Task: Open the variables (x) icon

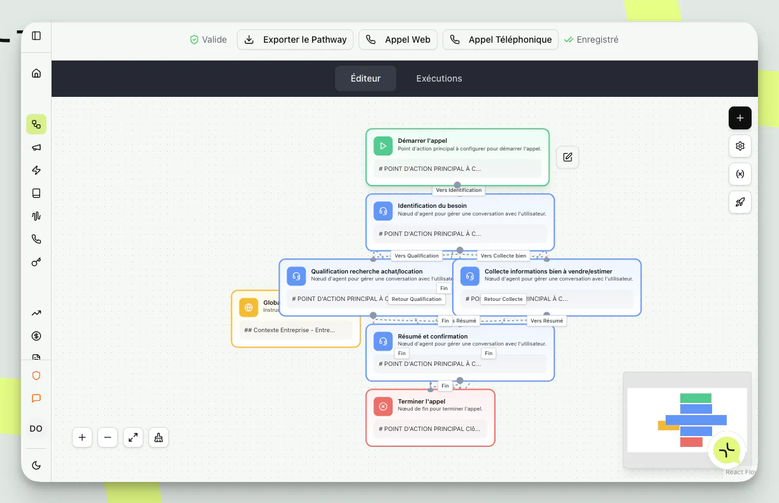Action: [x=740, y=174]
